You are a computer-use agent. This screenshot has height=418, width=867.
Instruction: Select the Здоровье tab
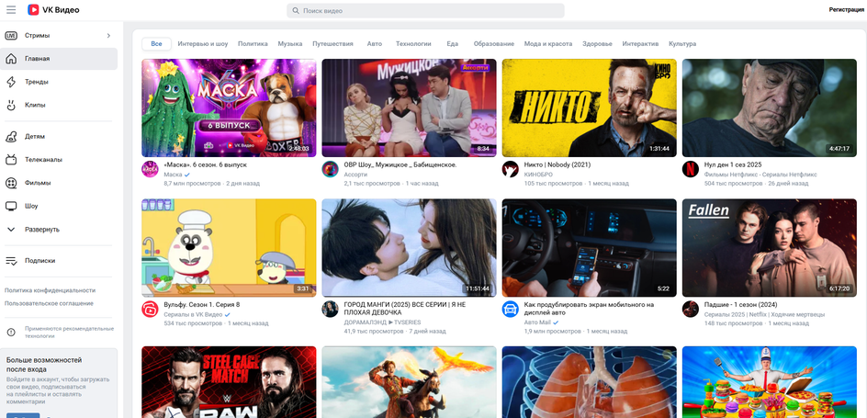click(x=597, y=44)
